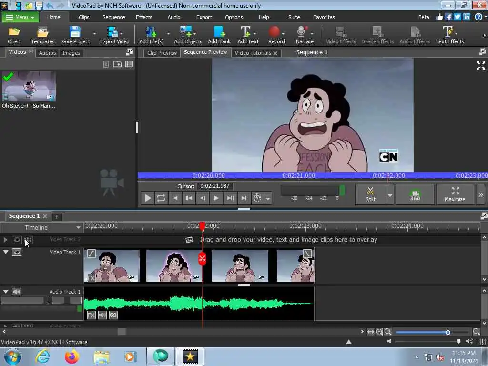488x366 pixels.
Task: Click the timeline zoom slider handle
Action: 447,332
